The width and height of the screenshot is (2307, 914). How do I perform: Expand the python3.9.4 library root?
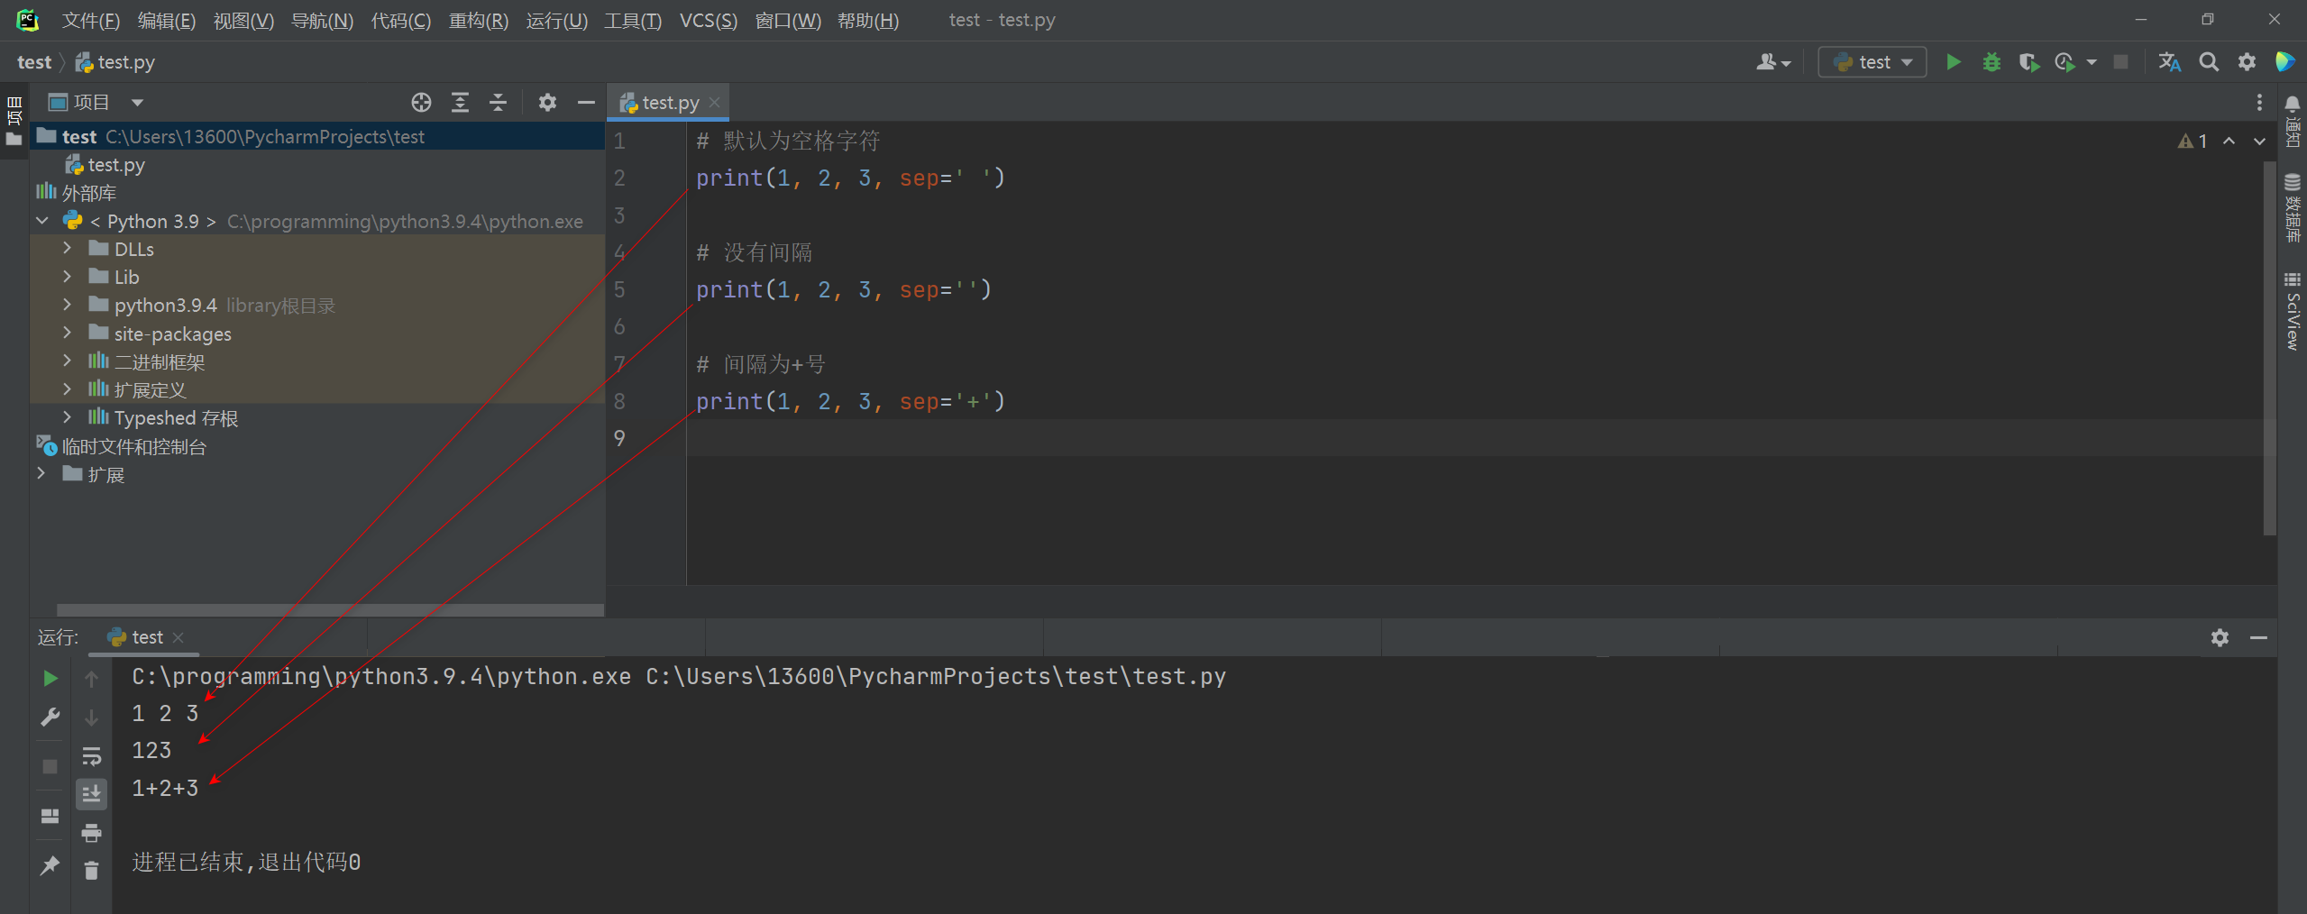tap(68, 305)
